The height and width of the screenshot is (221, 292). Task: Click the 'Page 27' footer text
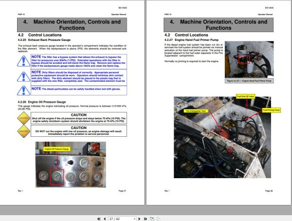pyautogui.click(x=122, y=191)
